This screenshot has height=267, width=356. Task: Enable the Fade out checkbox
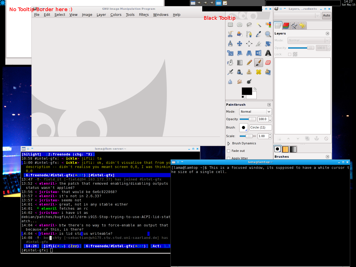229,151
